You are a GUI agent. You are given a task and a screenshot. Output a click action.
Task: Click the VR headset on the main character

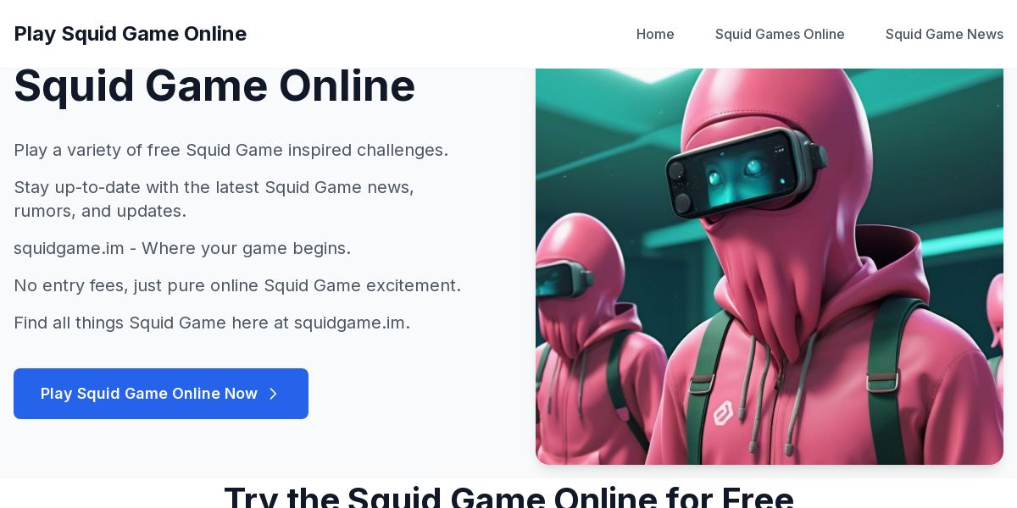744,172
